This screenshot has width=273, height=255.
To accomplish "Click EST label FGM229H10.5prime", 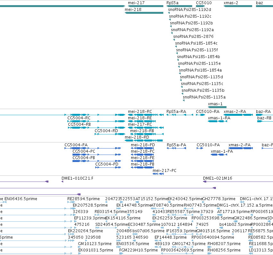I will click(138, 250).
